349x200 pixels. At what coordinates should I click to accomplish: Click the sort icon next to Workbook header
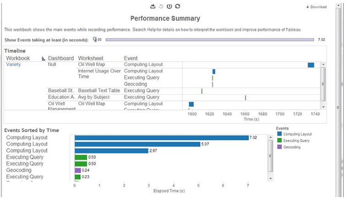(x=43, y=59)
